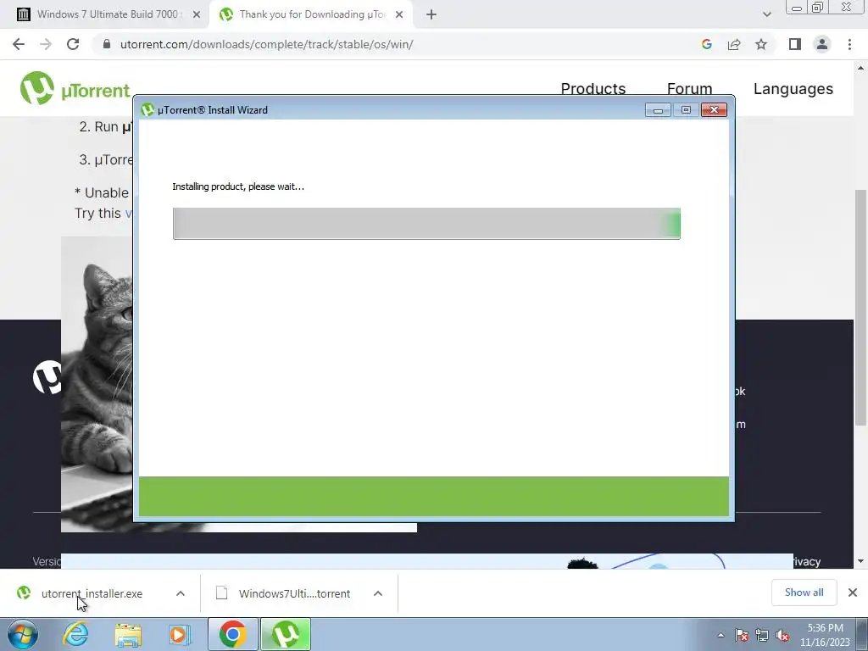Open the Chrome profile avatar
This screenshot has height=651, width=868.
(822, 44)
